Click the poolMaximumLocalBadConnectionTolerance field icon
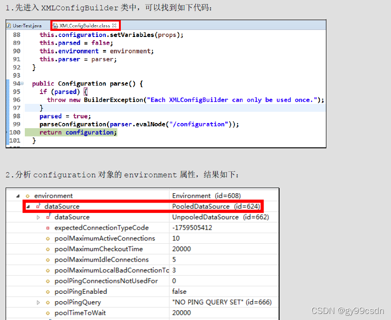This screenshot has width=391, height=320. (48, 271)
